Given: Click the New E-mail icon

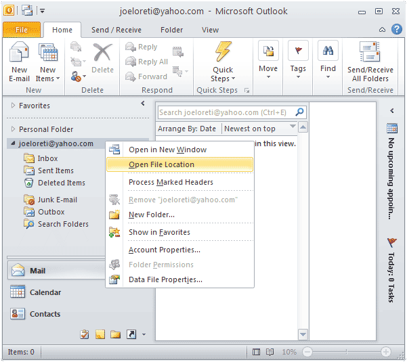Looking at the screenshot, I should point(20,54).
